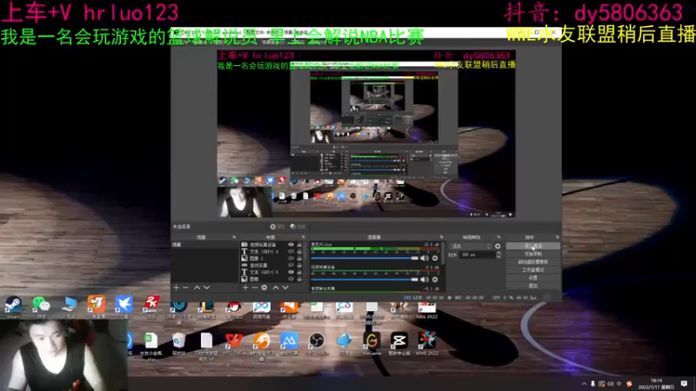Adjust the 麦克风/Aux volume slider
The image size is (696, 391).
(x=365, y=258)
